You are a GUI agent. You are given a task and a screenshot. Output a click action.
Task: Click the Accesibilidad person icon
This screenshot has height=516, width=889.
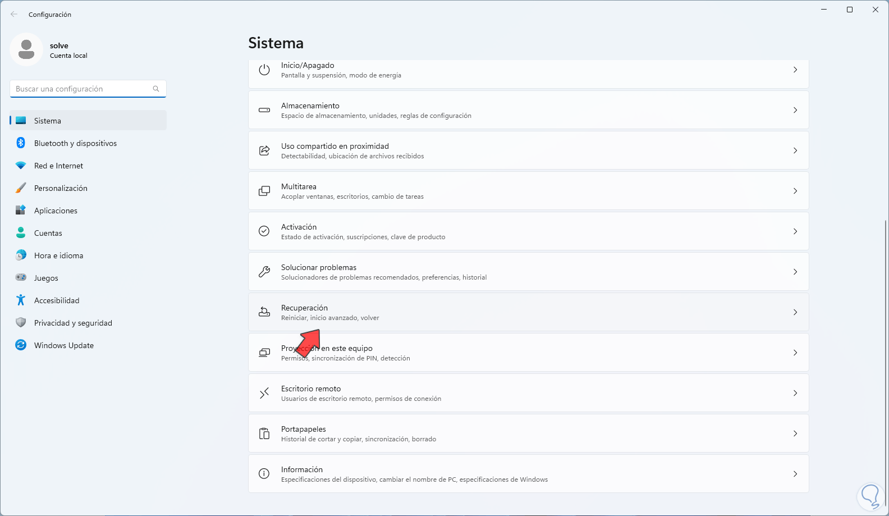coord(21,300)
